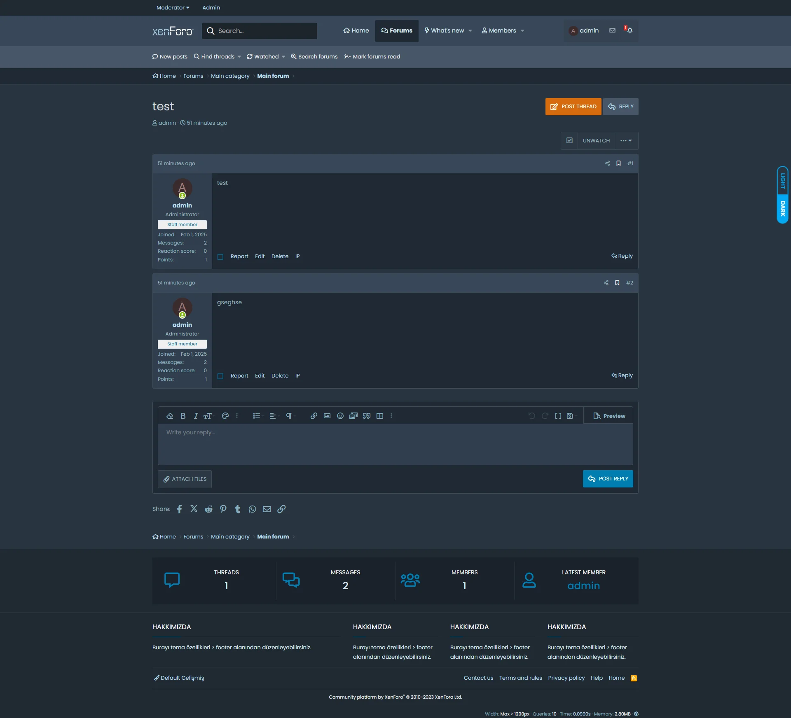
Task: Share post #2 via share icon
Action: tap(606, 283)
